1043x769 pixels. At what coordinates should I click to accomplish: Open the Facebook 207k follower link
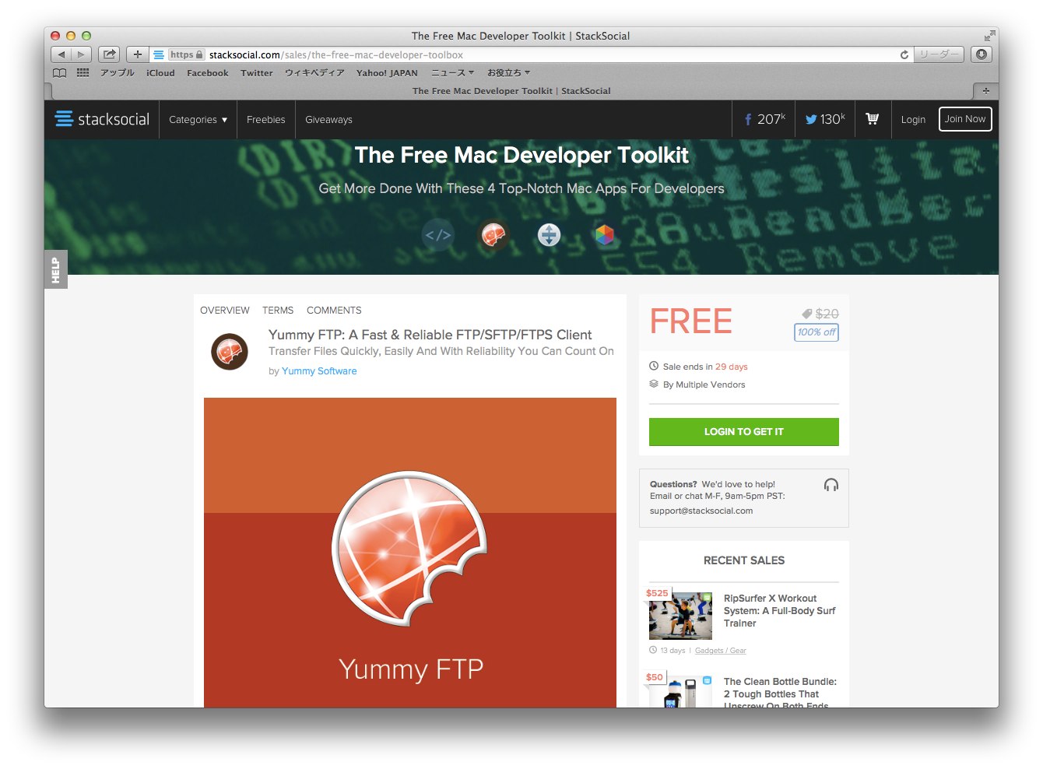pos(764,119)
